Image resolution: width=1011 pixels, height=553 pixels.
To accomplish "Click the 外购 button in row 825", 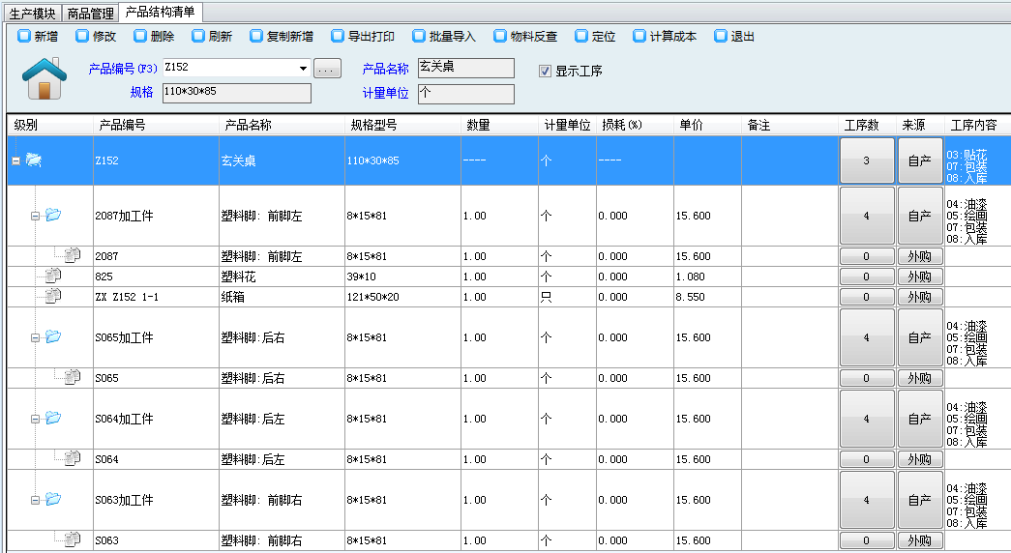I will (x=919, y=276).
